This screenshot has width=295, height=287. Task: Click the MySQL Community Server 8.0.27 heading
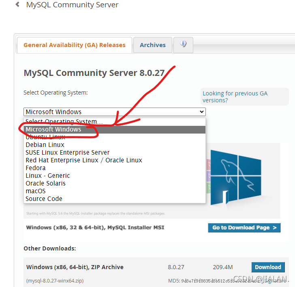tap(94, 73)
